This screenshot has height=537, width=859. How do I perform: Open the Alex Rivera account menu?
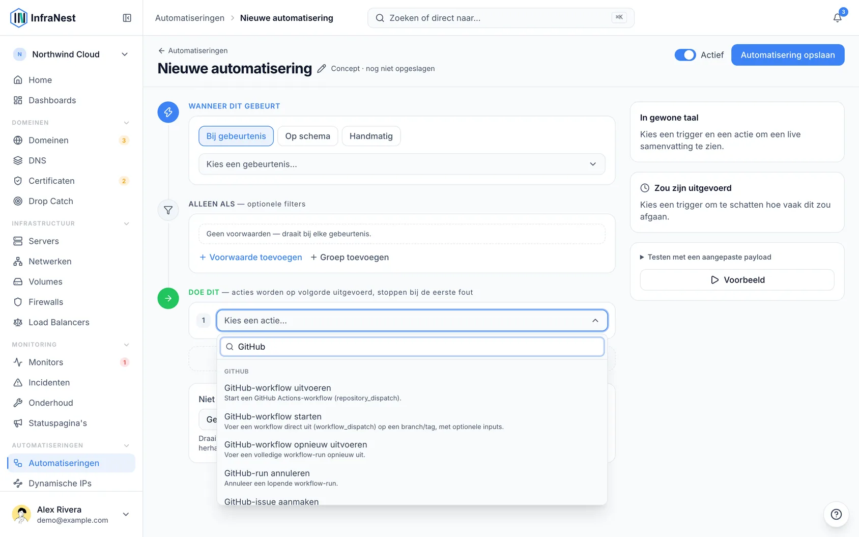point(71,514)
